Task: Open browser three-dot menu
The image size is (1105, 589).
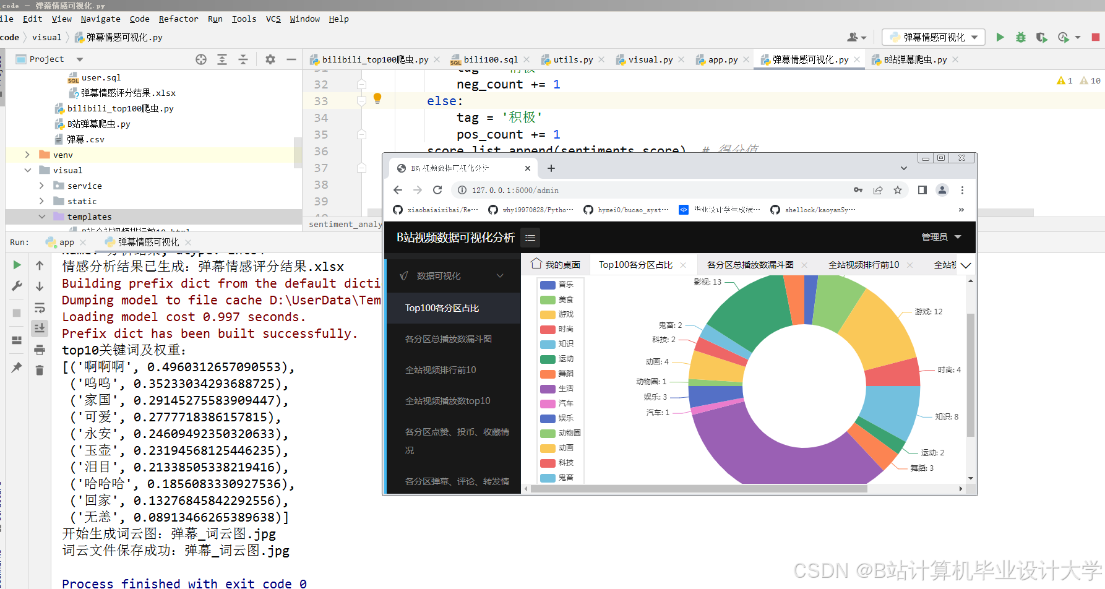Action: (962, 190)
